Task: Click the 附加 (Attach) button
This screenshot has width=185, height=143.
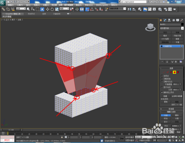Action: pyautogui.click(x=166, y=119)
